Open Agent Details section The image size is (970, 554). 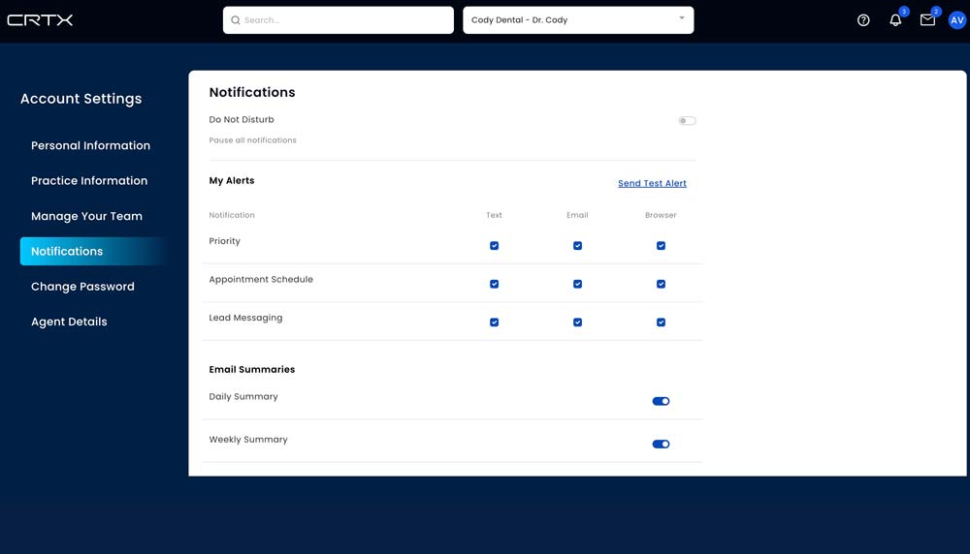(x=69, y=322)
